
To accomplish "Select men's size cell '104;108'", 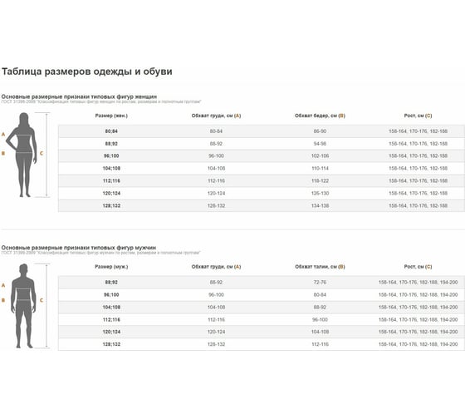I will pos(111,308).
